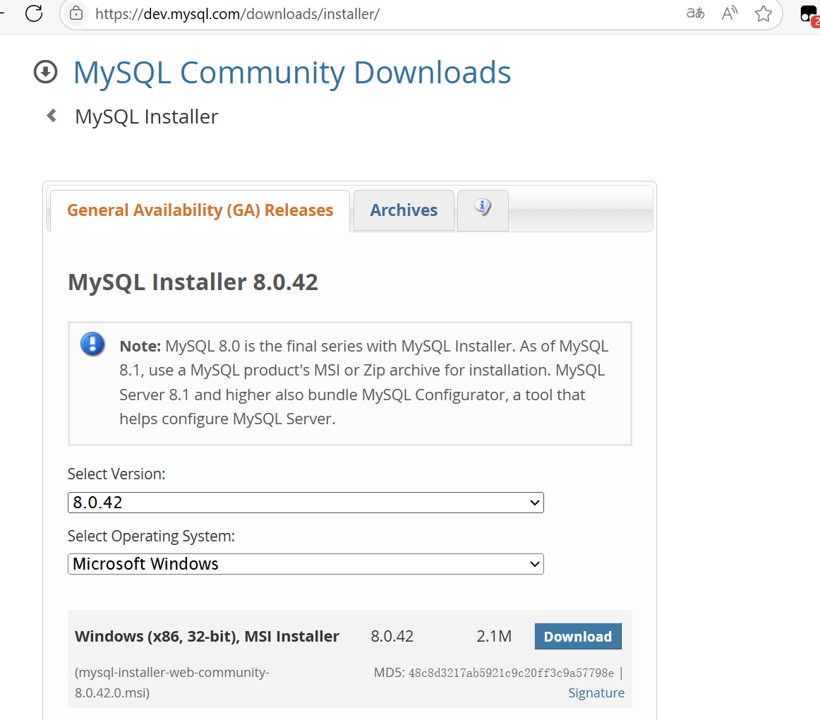Open the Select Operating System dropdown
This screenshot has height=720, width=820.
coord(306,564)
